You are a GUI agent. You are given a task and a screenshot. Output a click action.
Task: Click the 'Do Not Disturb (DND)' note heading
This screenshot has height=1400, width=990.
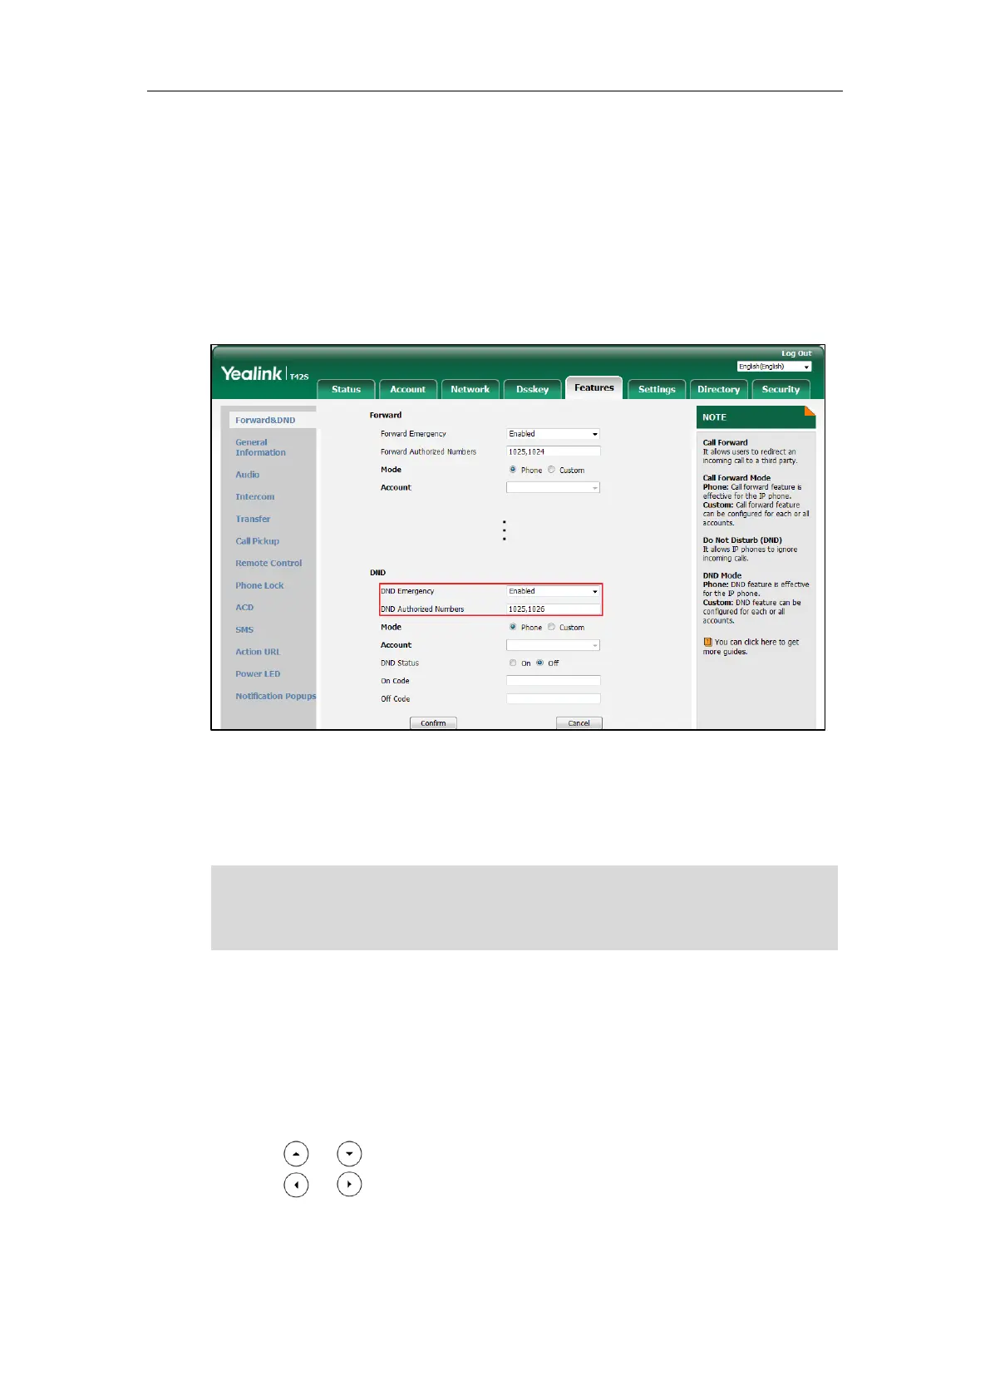pos(742,540)
